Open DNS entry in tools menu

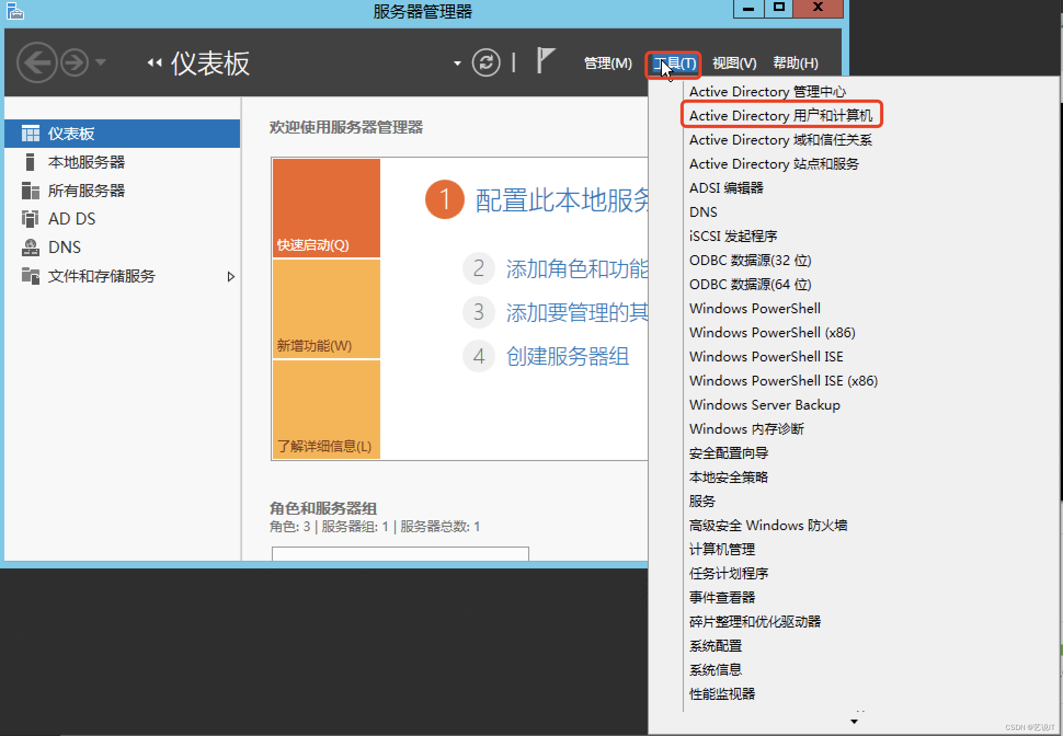(x=703, y=212)
